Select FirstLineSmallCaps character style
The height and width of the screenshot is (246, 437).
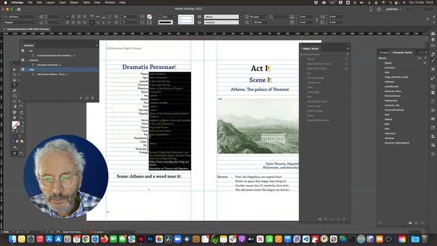[x=395, y=110]
